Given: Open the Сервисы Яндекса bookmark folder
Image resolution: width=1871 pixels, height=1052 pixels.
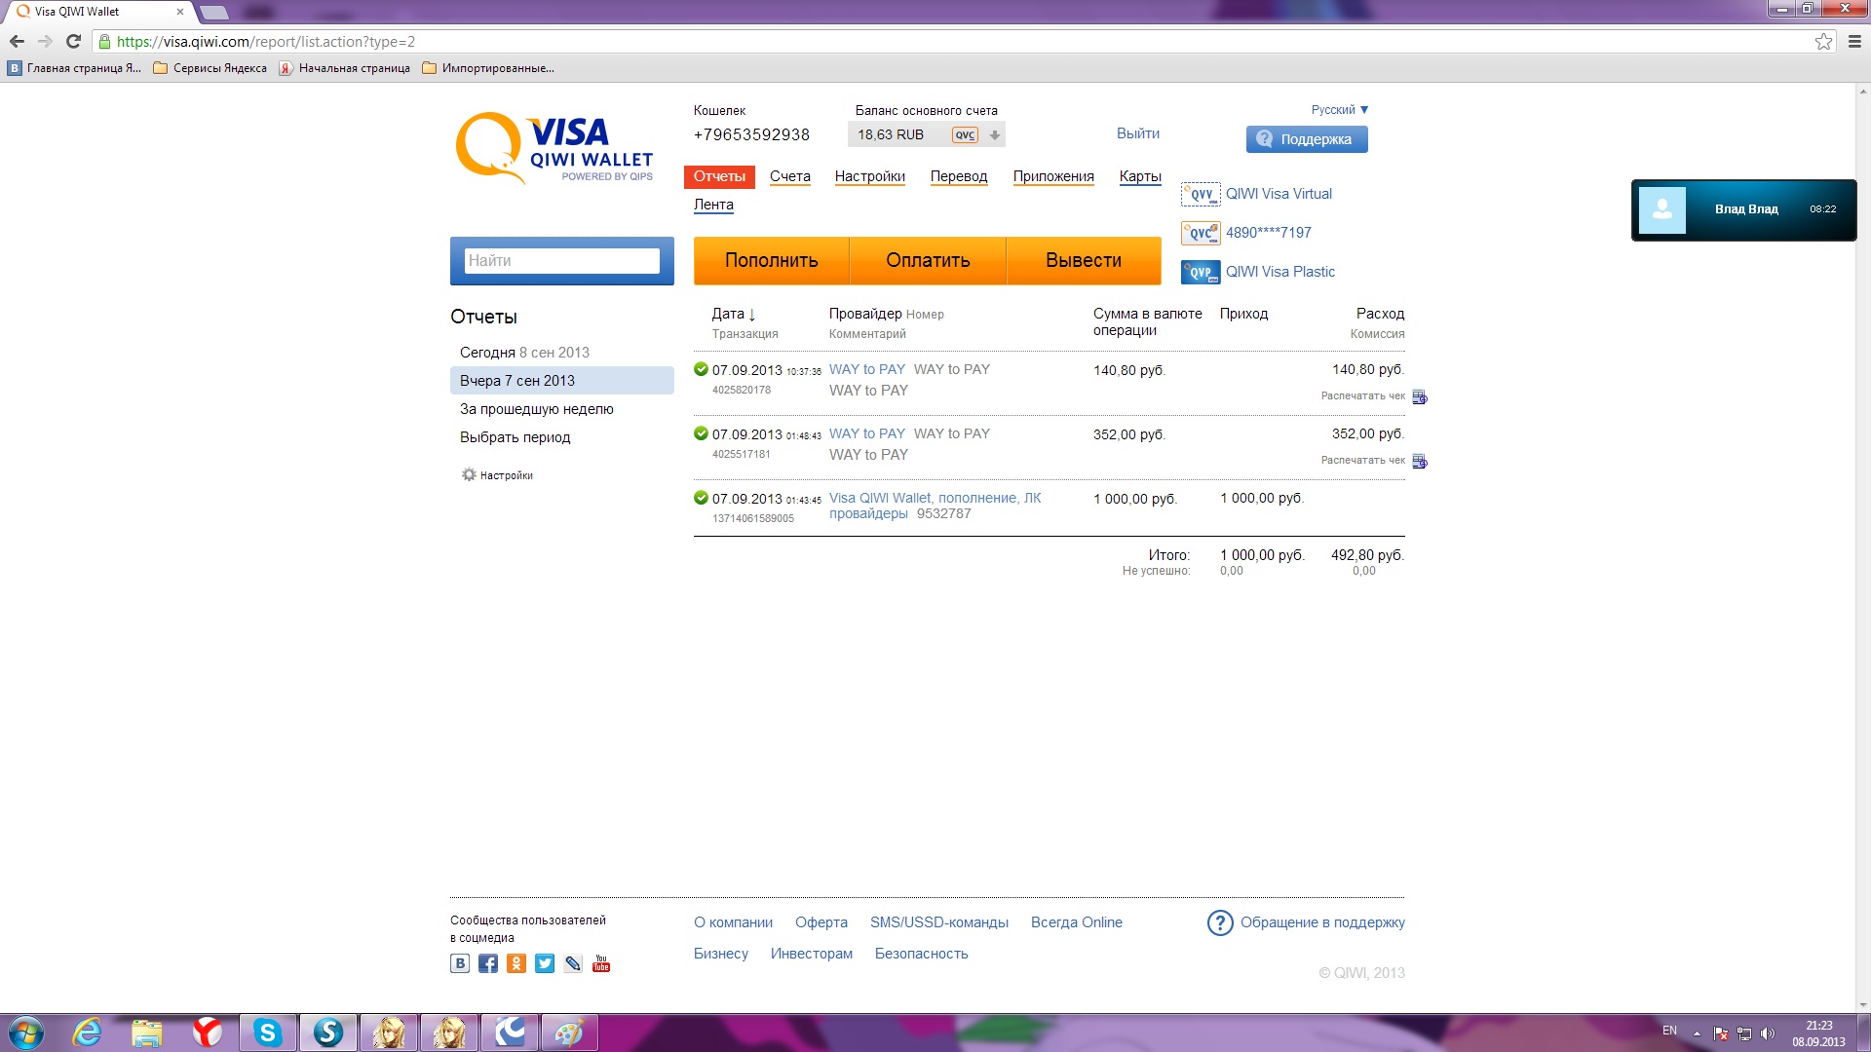Looking at the screenshot, I should (x=210, y=68).
